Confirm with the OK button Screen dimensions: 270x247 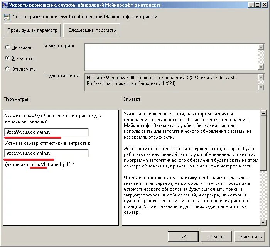(x=183, y=237)
